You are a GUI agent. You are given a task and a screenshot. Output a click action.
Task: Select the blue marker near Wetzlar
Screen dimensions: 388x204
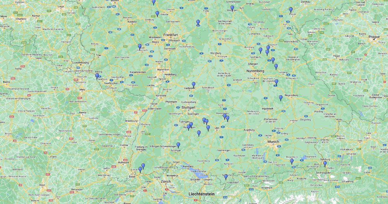pos(157,14)
